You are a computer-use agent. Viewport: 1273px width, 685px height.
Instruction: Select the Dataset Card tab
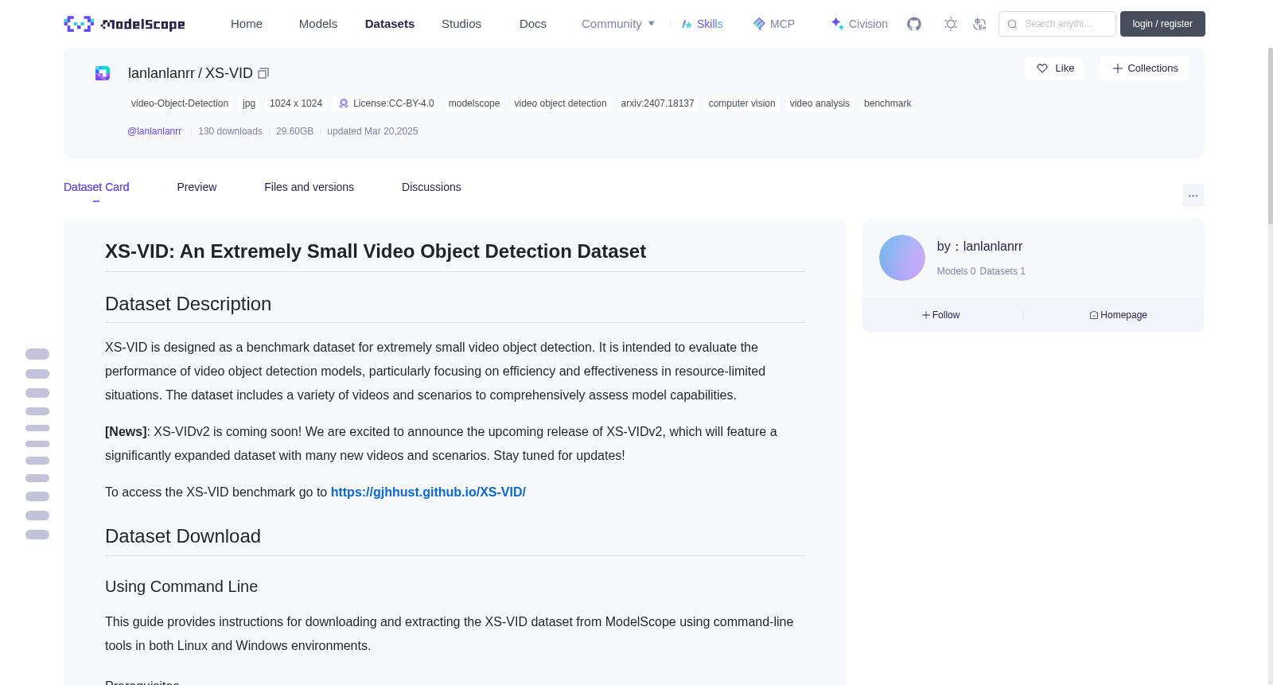96,187
